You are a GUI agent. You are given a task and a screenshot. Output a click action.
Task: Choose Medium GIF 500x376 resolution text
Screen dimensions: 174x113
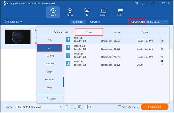[111, 49]
